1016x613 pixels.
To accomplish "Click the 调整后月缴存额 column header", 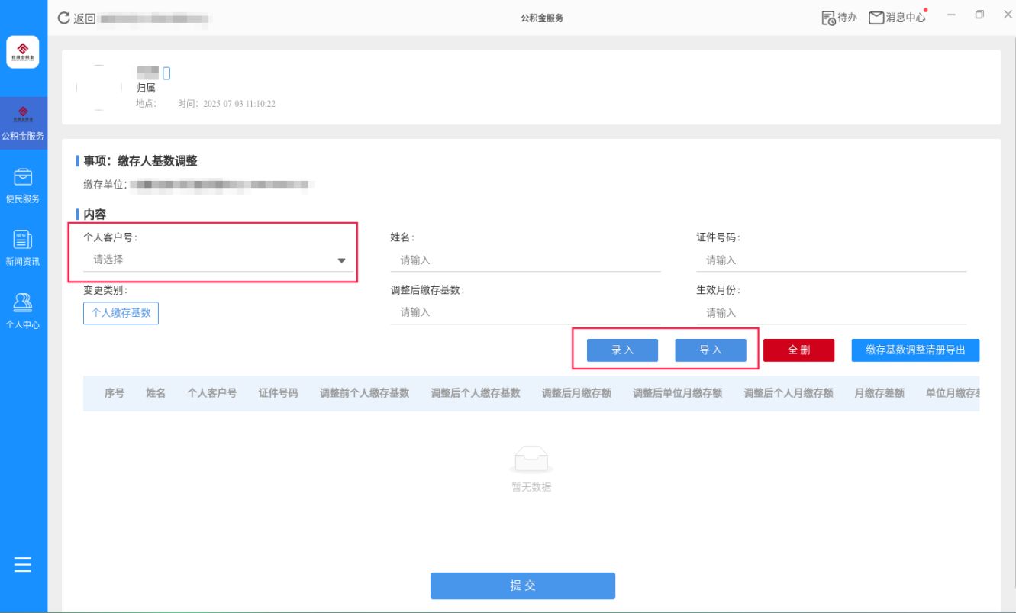I will click(x=576, y=393).
